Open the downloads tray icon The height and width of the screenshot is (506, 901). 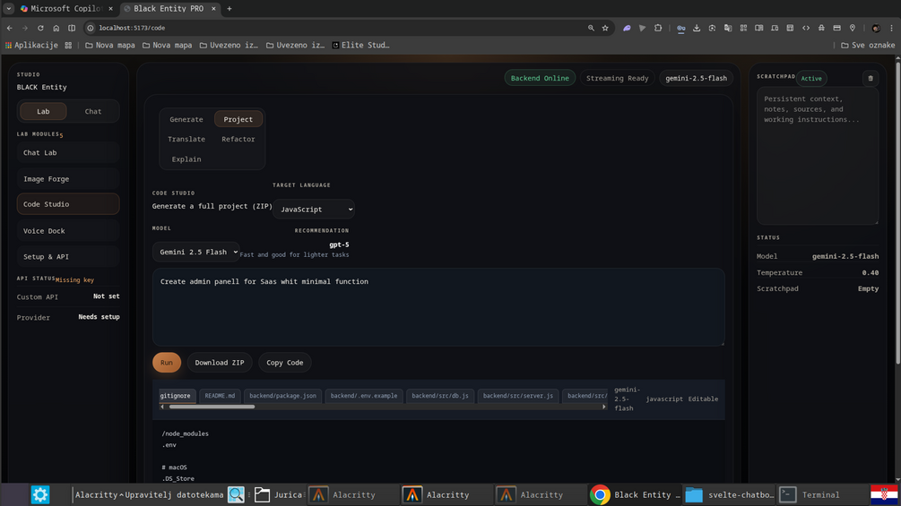click(697, 28)
